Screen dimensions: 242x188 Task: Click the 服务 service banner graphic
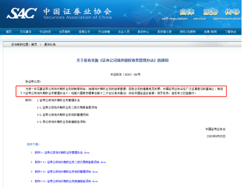tap(210, 12)
